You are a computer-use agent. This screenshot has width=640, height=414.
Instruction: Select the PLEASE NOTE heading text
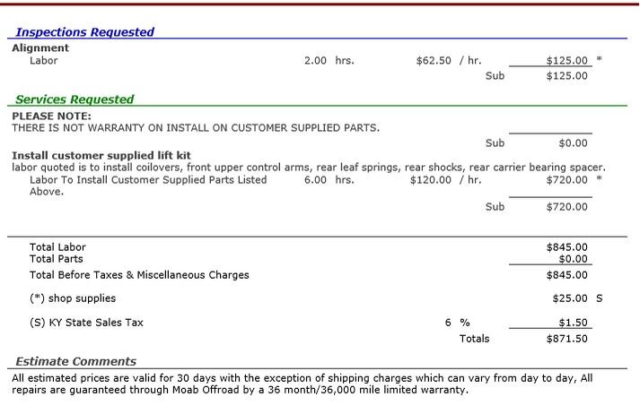[52, 116]
